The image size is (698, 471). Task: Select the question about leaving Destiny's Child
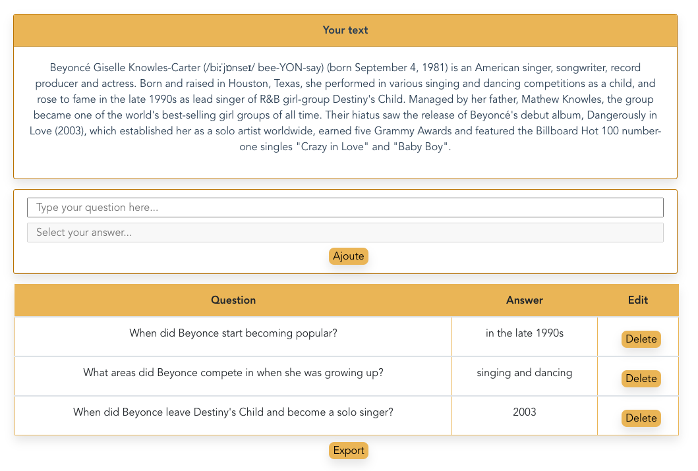[233, 412]
